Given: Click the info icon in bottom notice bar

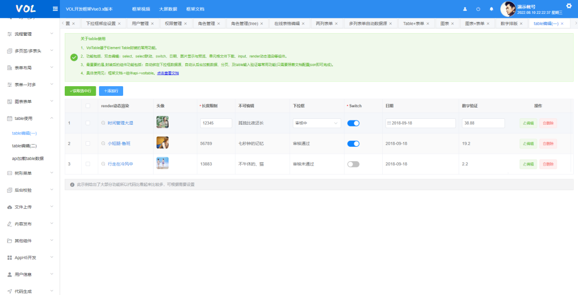Looking at the screenshot, I should point(72,185).
